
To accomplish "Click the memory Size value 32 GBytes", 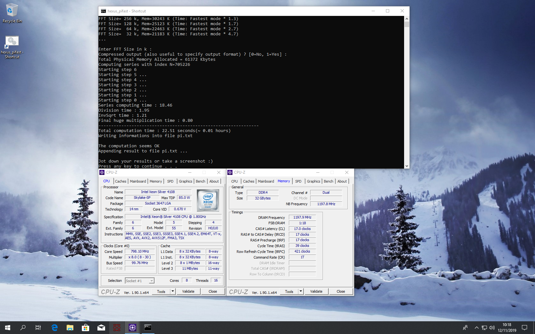I will pyautogui.click(x=263, y=198).
